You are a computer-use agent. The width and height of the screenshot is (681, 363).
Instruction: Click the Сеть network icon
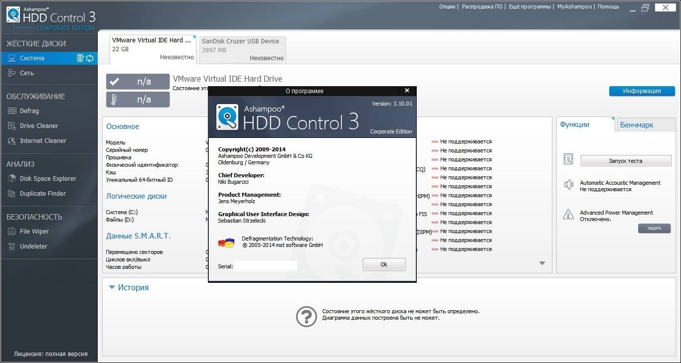click(11, 73)
